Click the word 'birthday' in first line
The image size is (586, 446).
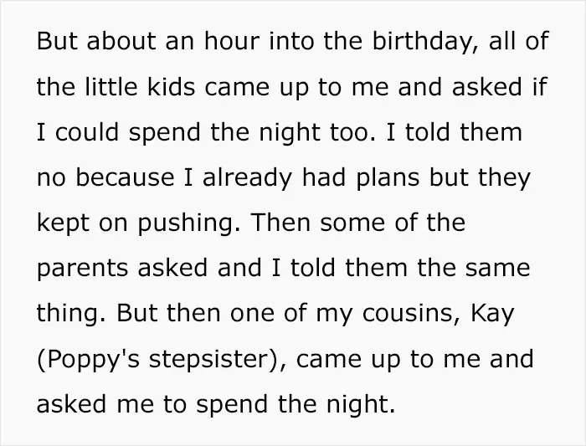424,42
